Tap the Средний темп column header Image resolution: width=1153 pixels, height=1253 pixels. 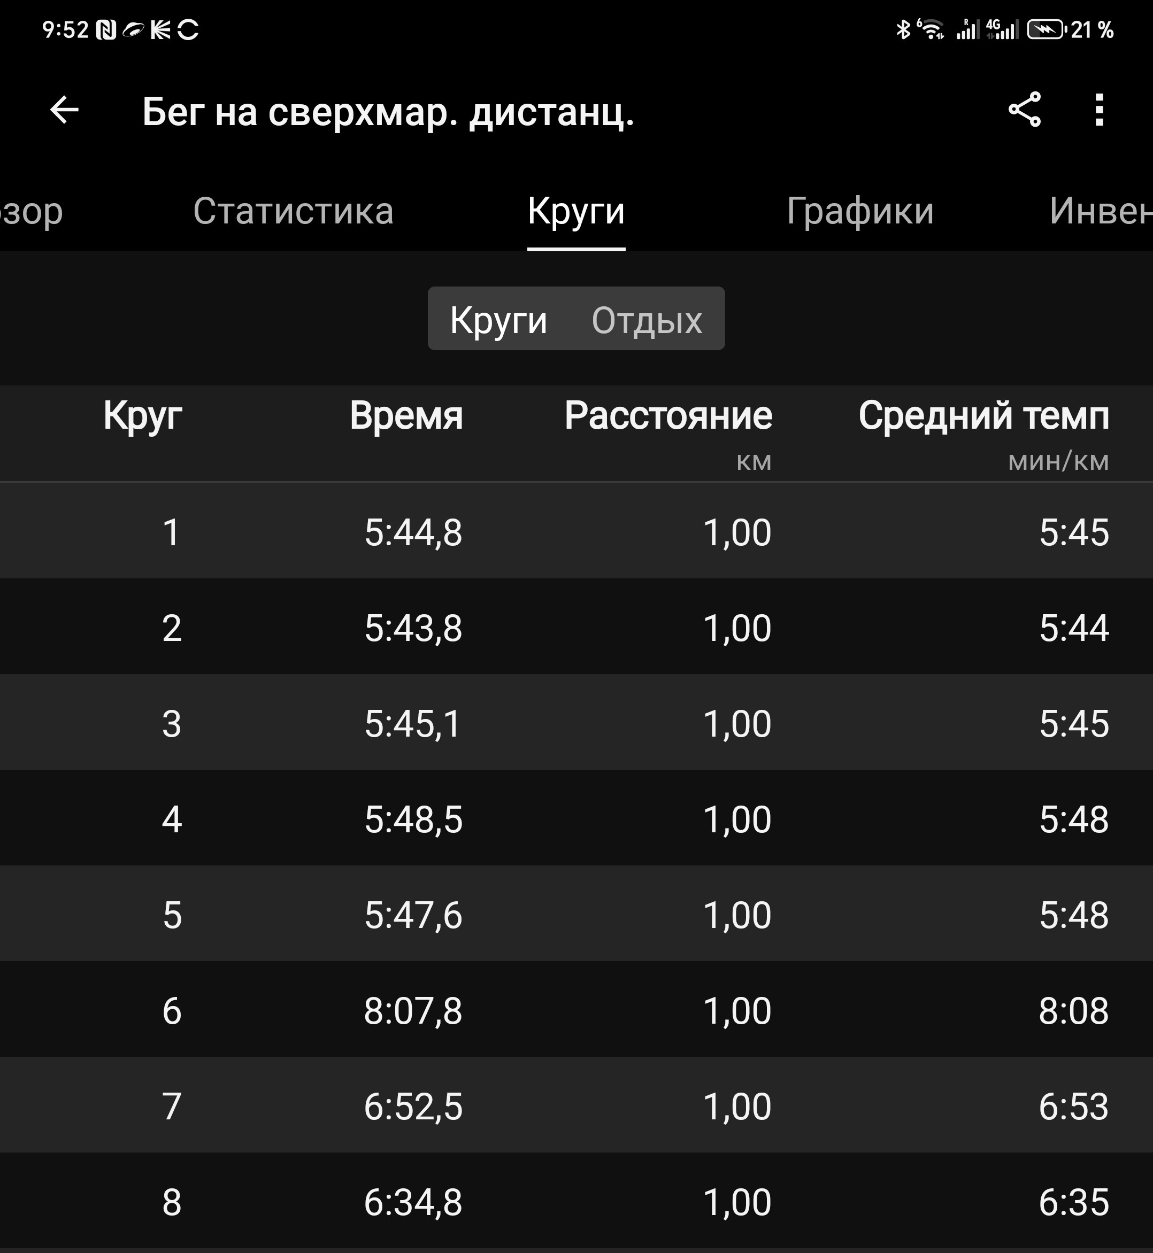983,415
